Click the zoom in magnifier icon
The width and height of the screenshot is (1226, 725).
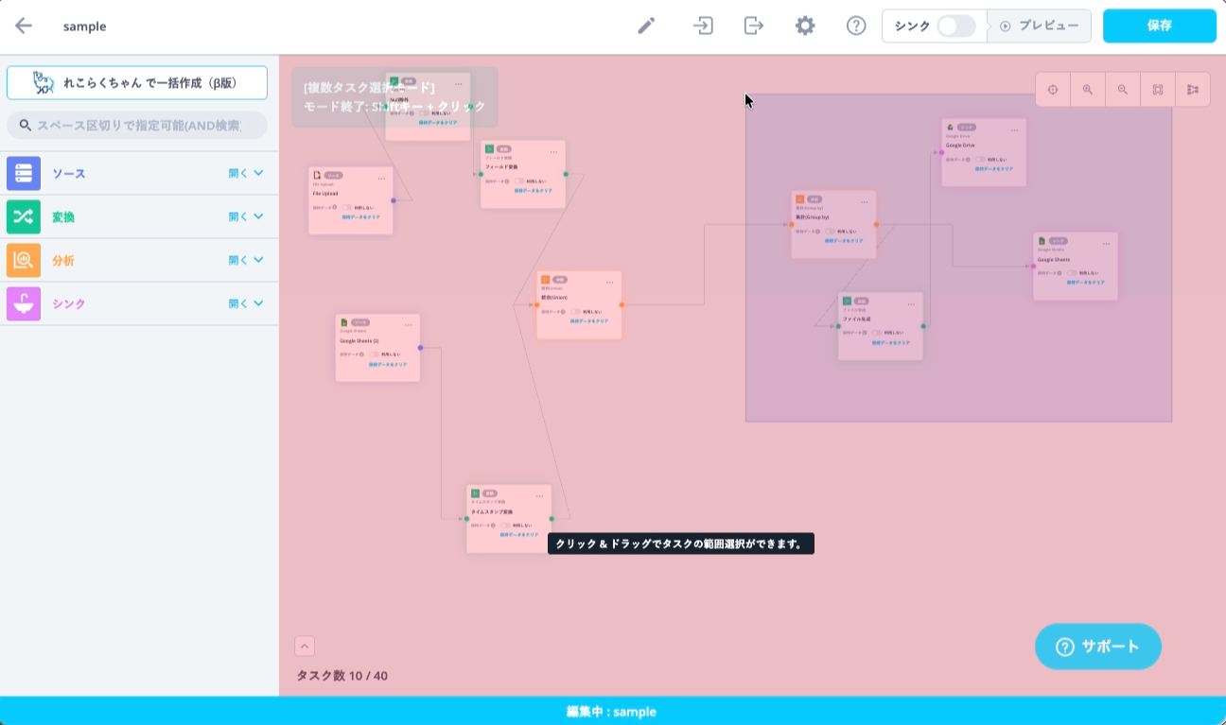pos(1088,90)
